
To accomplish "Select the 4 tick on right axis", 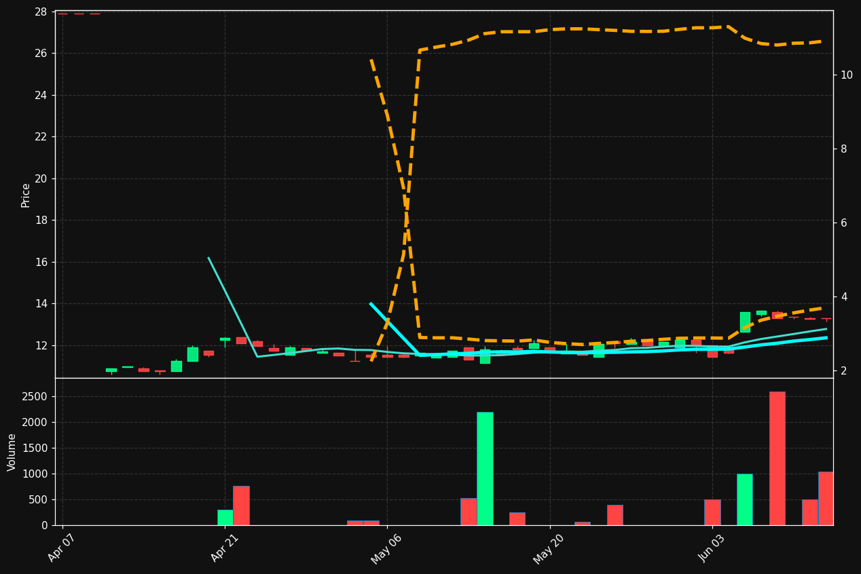I will pos(844,296).
